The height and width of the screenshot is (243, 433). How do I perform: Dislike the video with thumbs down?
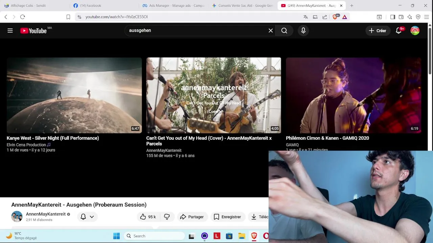click(167, 217)
